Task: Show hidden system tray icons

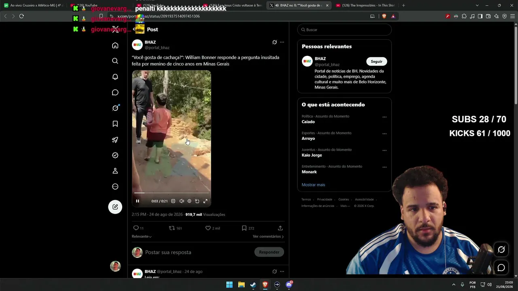Action: tap(454, 285)
